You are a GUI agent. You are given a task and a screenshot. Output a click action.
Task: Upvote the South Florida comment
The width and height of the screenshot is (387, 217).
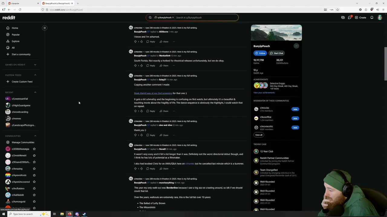pos(135,66)
